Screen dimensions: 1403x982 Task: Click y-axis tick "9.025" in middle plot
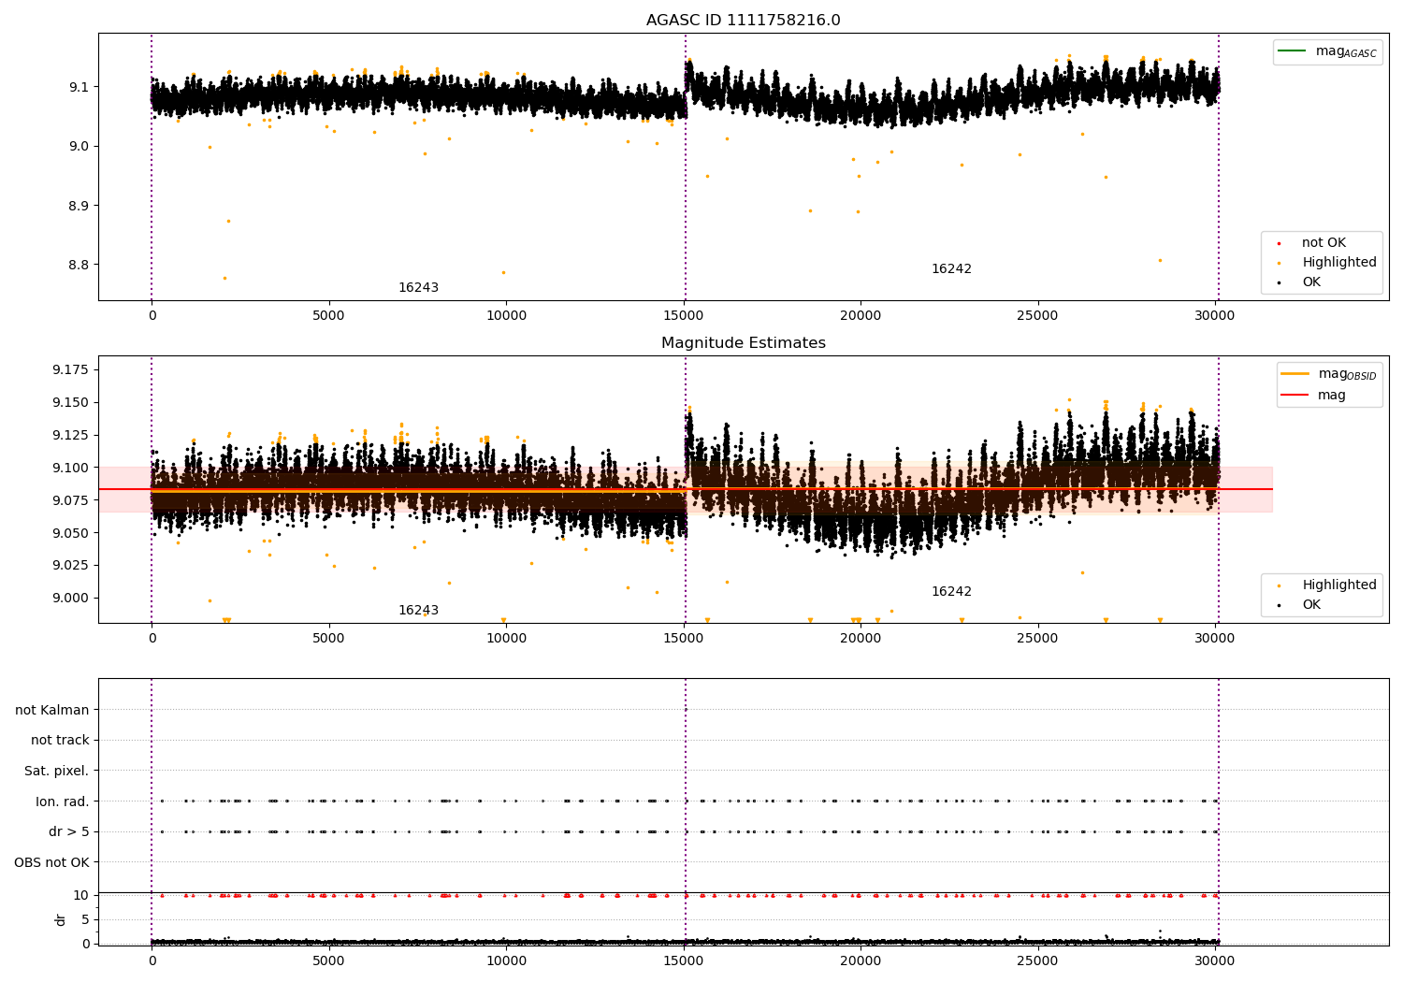point(71,565)
